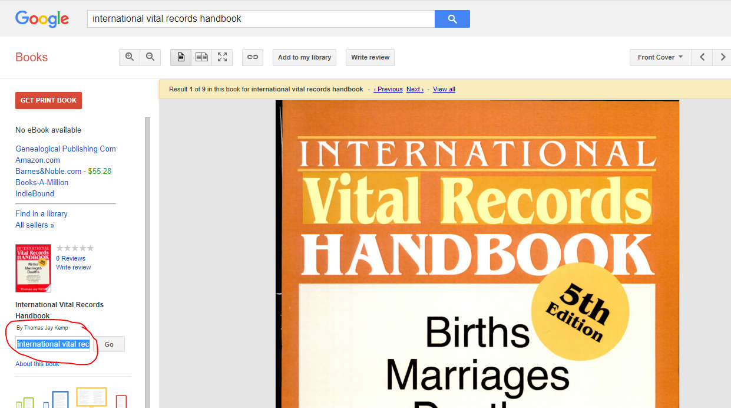Click the zoom out magnifier icon
This screenshot has height=408, width=731.
point(150,57)
